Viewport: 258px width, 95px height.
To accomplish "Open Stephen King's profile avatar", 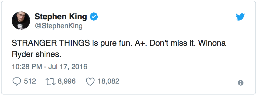I will pyautogui.click(x=21, y=21).
